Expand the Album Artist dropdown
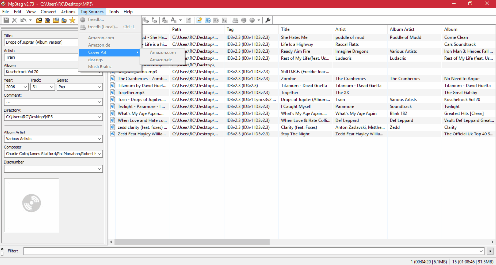 (99, 139)
